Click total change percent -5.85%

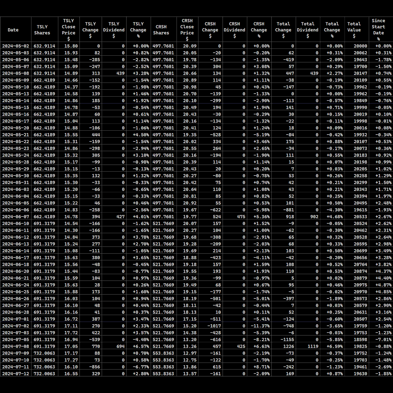point(335,340)
